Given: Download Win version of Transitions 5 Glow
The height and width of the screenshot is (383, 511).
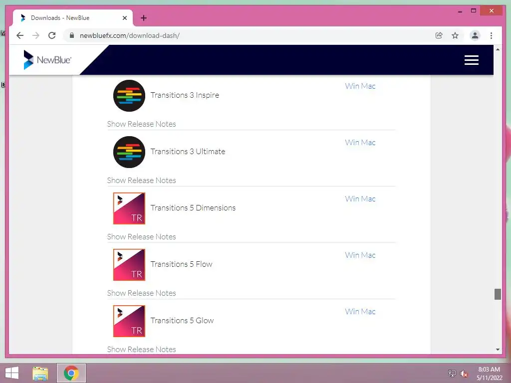Looking at the screenshot, I should click(x=352, y=311).
